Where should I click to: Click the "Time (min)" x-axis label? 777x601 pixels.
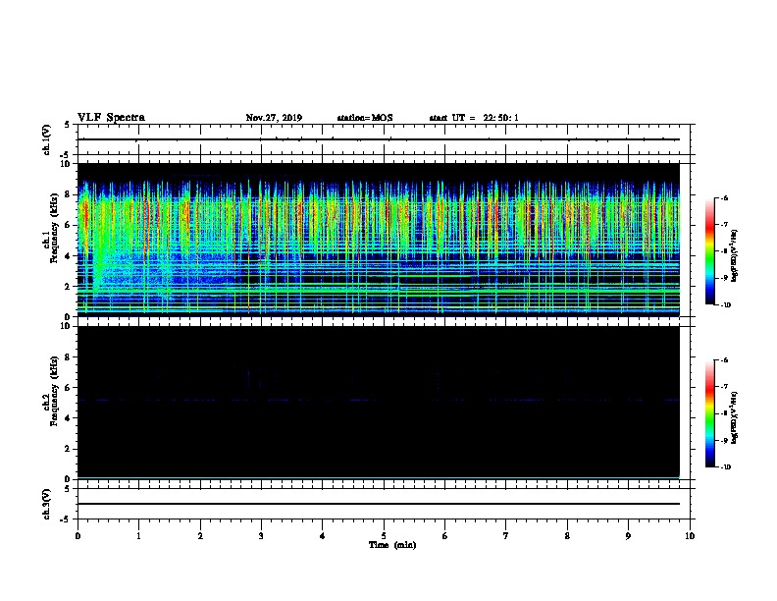pos(392,545)
